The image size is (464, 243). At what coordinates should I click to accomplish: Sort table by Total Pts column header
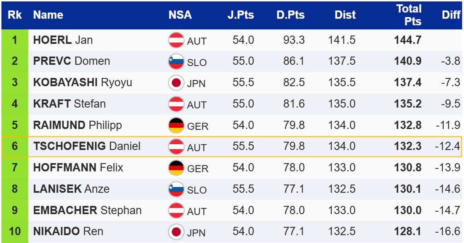click(x=409, y=15)
